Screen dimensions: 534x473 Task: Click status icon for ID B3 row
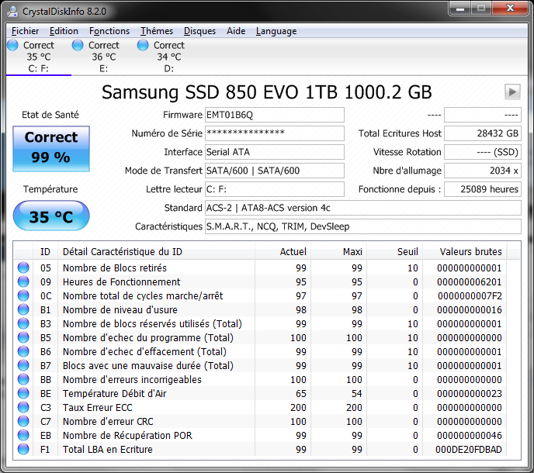point(23,323)
